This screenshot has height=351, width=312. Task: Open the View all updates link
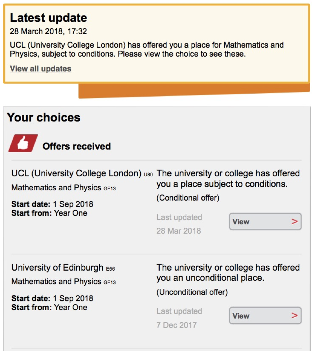[x=40, y=69]
